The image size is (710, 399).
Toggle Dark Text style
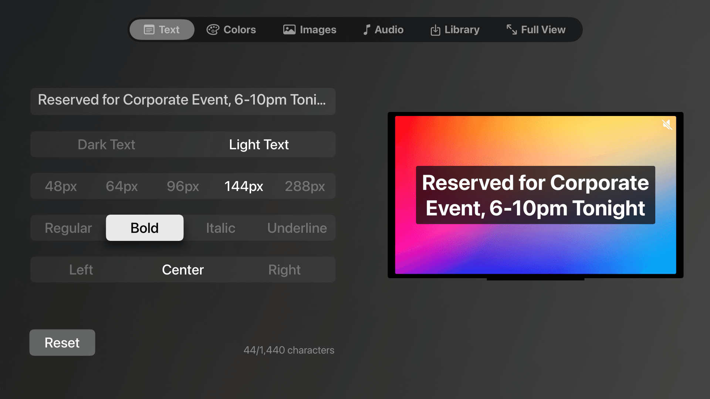106,144
